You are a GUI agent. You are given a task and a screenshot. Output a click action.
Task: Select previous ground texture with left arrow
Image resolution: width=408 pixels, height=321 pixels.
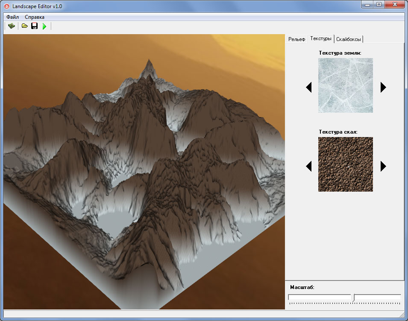pyautogui.click(x=309, y=88)
